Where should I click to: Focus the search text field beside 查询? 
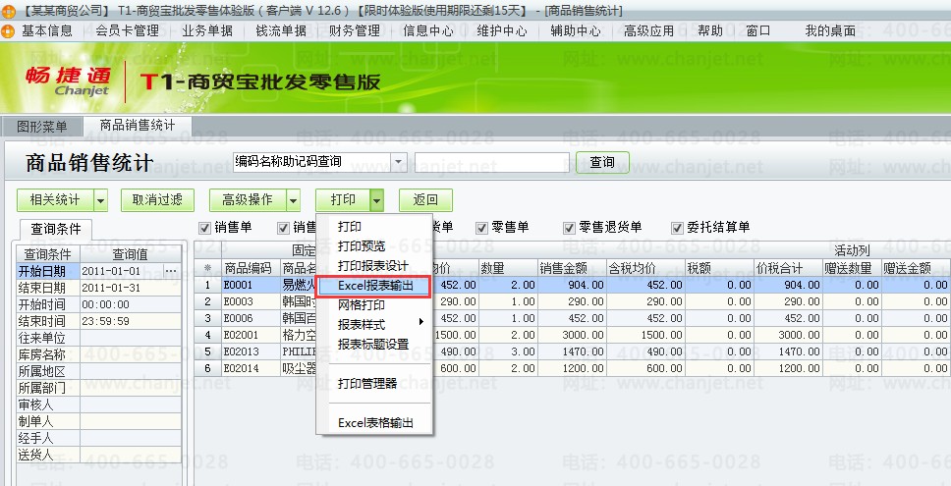[491, 162]
